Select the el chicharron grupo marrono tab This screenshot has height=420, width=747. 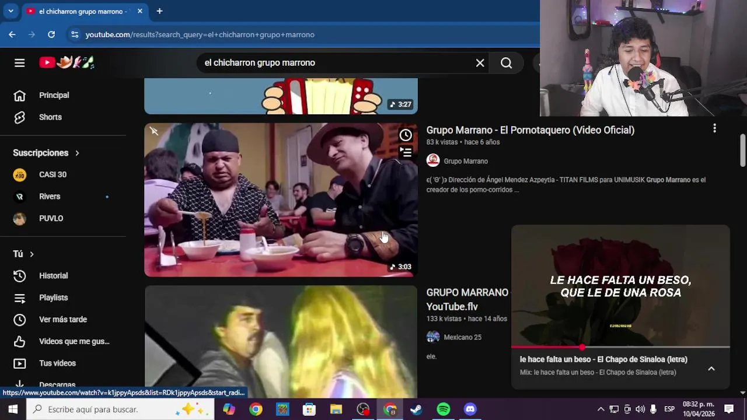click(x=85, y=11)
